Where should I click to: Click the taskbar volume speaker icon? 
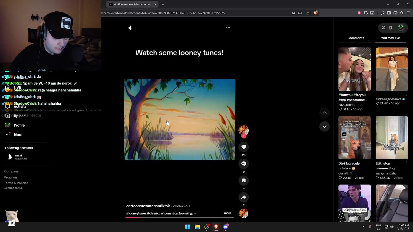[x=391, y=227]
